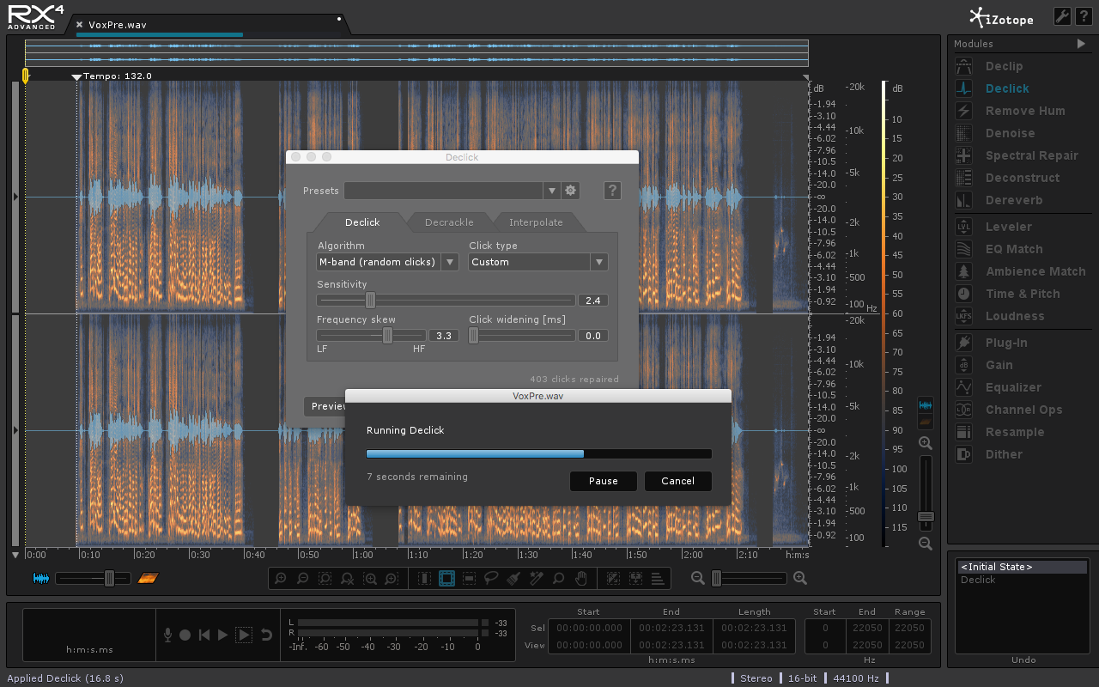Select the VoxPre.wav file tab
1099x687 pixels.
118,25
